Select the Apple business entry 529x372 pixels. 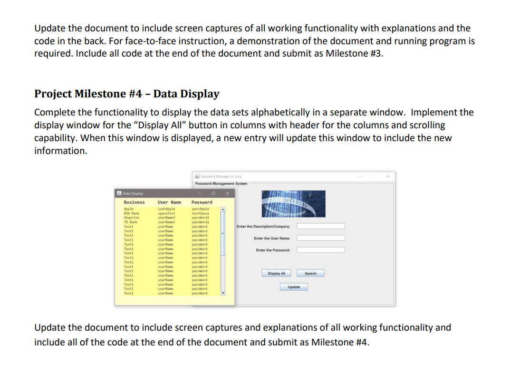click(128, 209)
